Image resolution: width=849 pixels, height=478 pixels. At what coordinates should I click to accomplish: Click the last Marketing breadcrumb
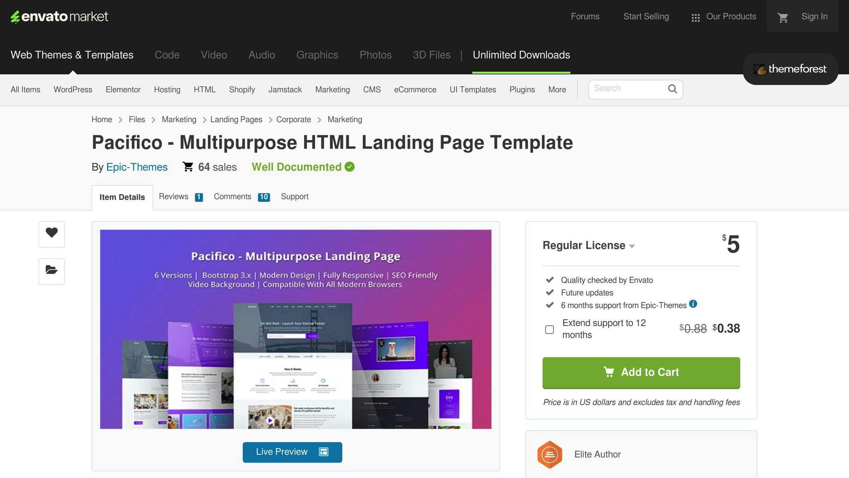coord(345,119)
